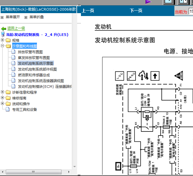Open 蒸发排放软管布置图 document
This screenshot has width=193, height=176.
34,58
